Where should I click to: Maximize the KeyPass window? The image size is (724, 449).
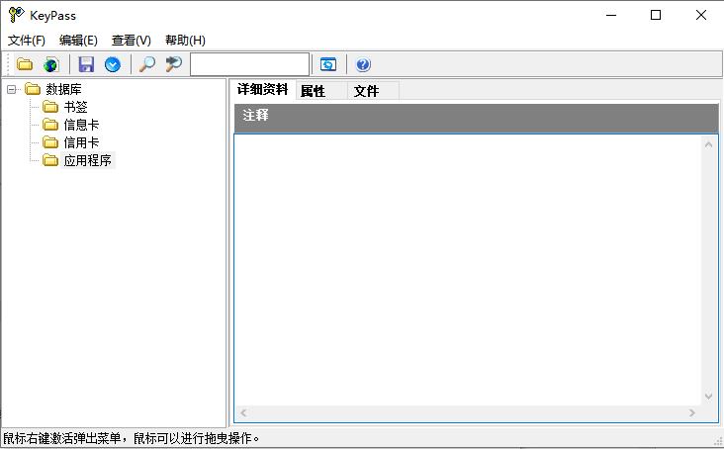pyautogui.click(x=656, y=15)
